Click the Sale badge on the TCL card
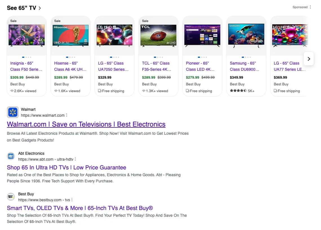The width and height of the screenshot is (321, 230). [x=145, y=21]
